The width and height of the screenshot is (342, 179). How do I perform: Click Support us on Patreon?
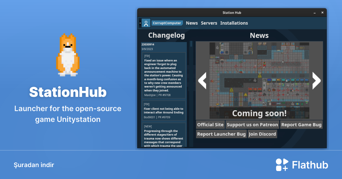point(252,124)
